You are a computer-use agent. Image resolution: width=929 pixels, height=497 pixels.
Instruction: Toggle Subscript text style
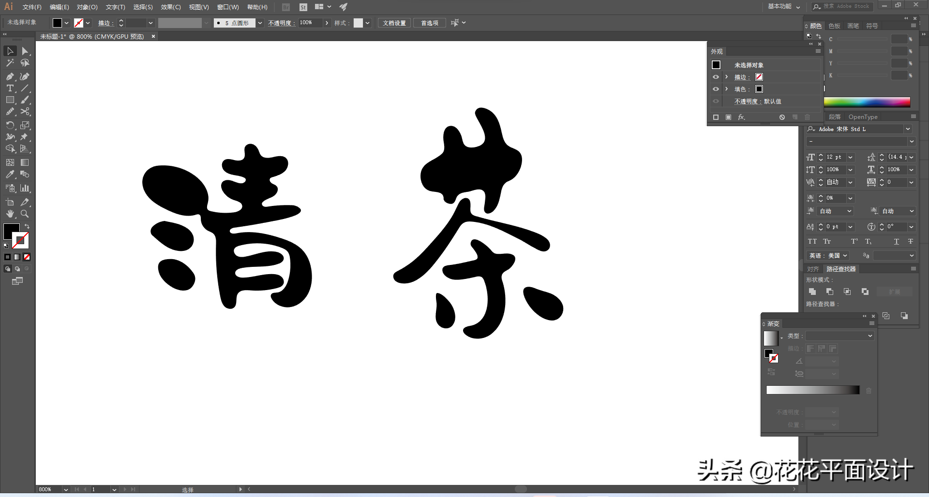click(x=869, y=241)
